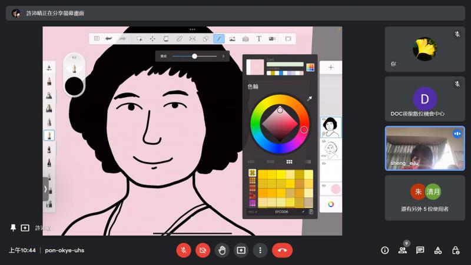The width and height of the screenshot is (471, 265).
Task: Switch to the swatches grid tab
Action: [289, 161]
